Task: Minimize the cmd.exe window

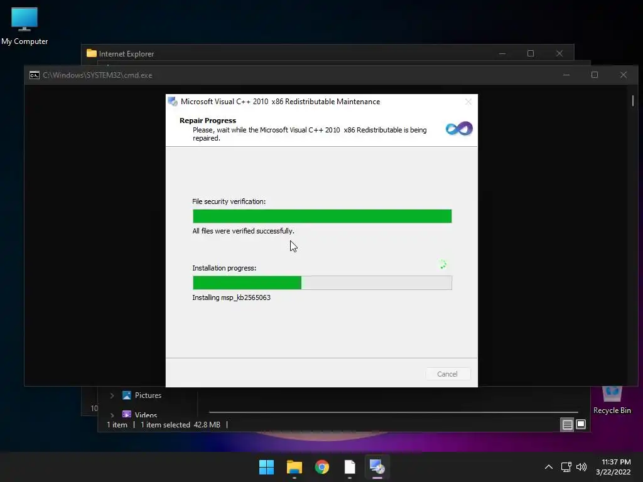Action: coord(566,75)
